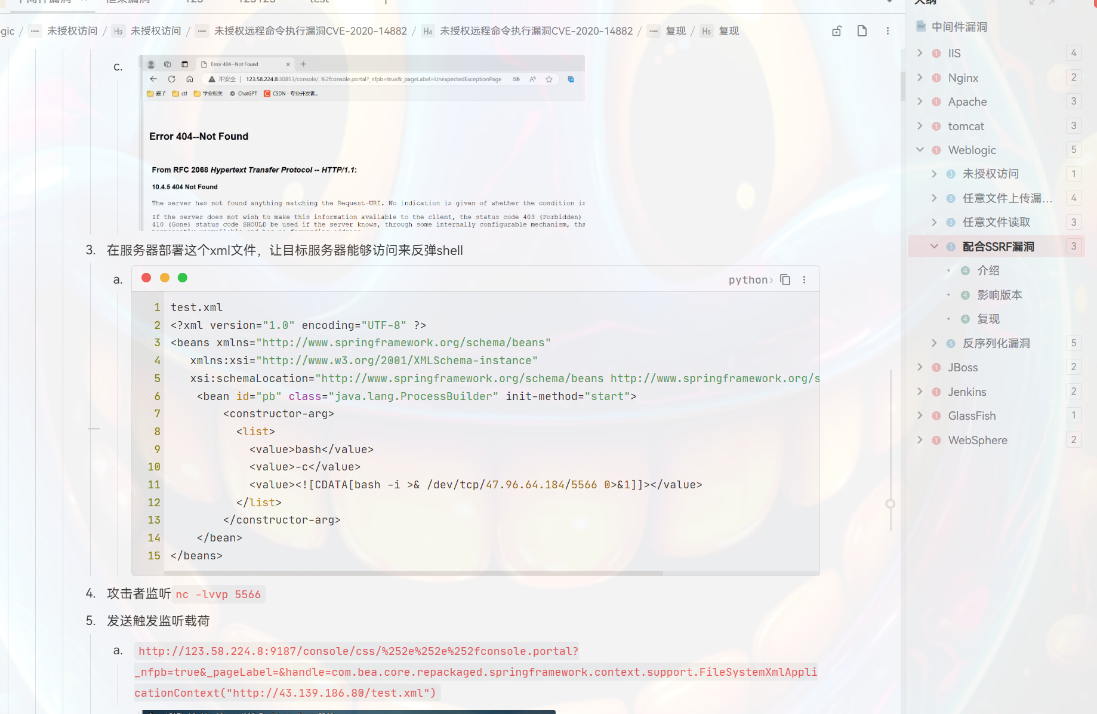The image size is (1097, 714).
Task: Open the dash-icon 复现 breadcrumb
Action: coord(667,31)
